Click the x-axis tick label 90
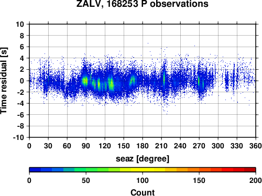Screen dimensions: 262x196 86,146
